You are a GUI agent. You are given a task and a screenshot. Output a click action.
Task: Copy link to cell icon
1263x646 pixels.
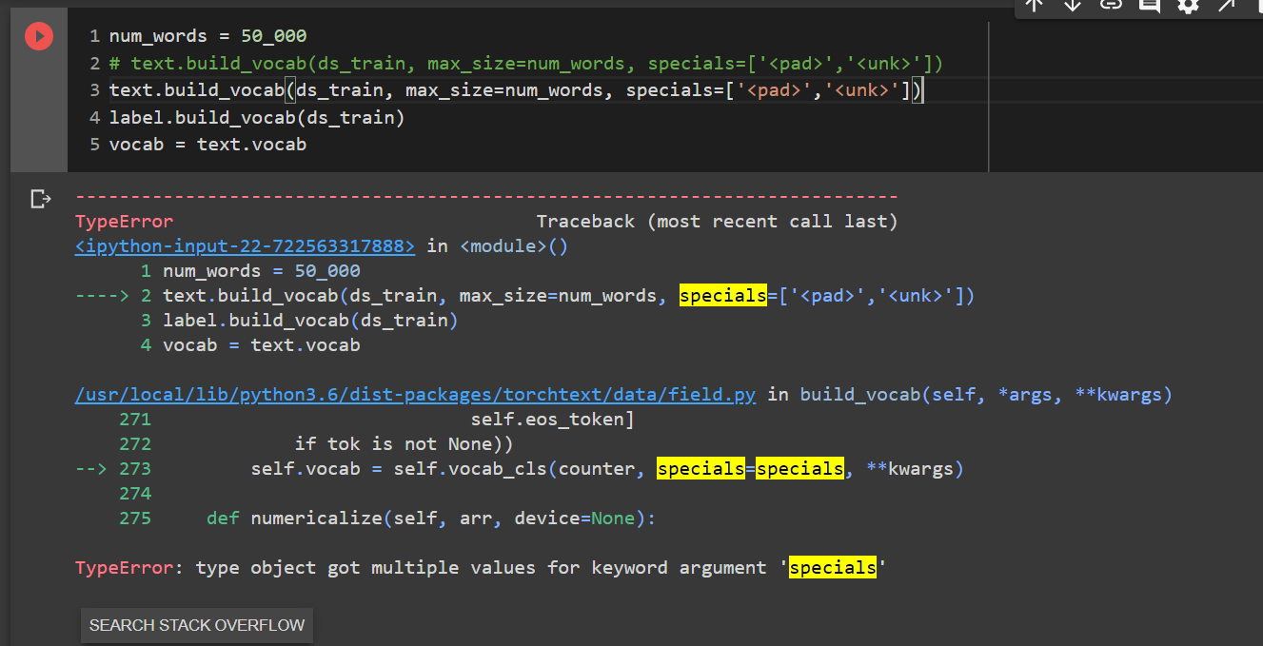(x=1111, y=5)
